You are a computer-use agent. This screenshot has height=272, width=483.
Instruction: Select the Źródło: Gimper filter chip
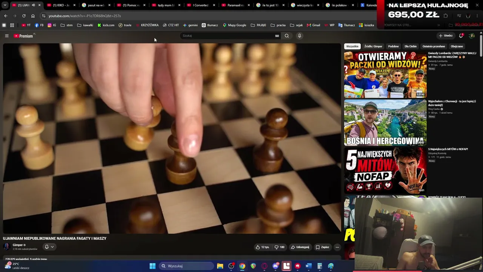coord(373,46)
